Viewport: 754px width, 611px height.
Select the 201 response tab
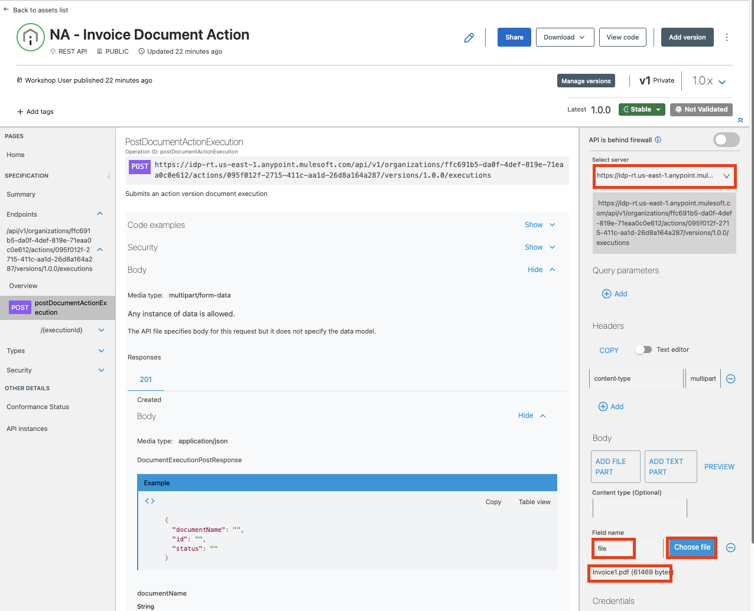(146, 380)
